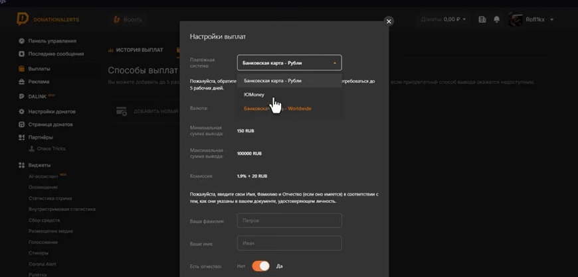This screenshot has height=277, width=578.
Task: Open Размещение медиа widget item
Action: 50,231
